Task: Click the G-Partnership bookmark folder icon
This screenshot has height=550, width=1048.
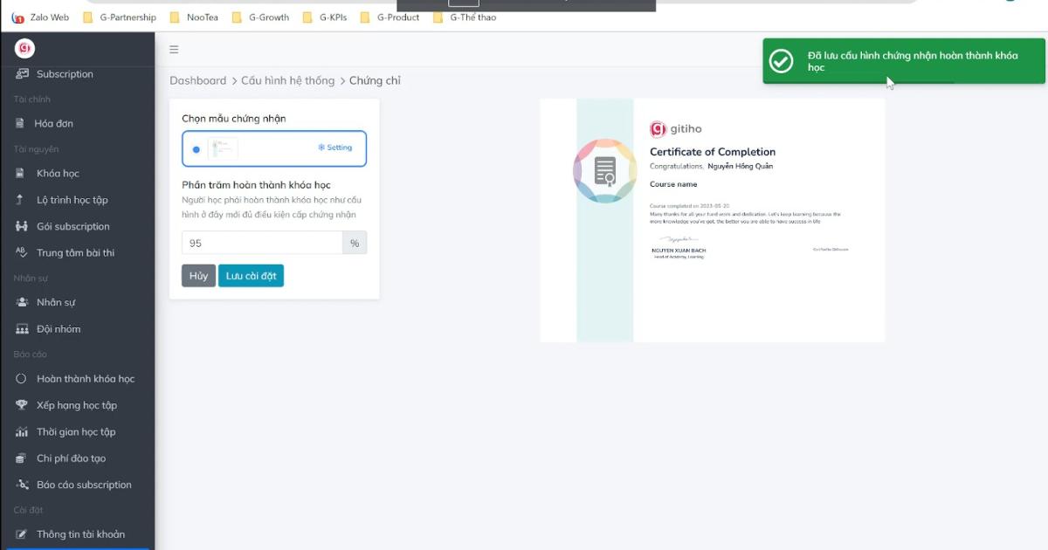Action: 87,17
